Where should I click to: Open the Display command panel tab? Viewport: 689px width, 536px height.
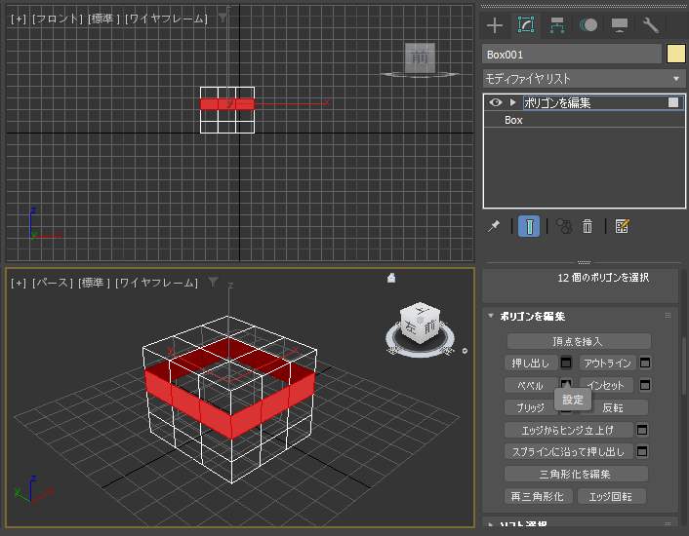[620, 25]
